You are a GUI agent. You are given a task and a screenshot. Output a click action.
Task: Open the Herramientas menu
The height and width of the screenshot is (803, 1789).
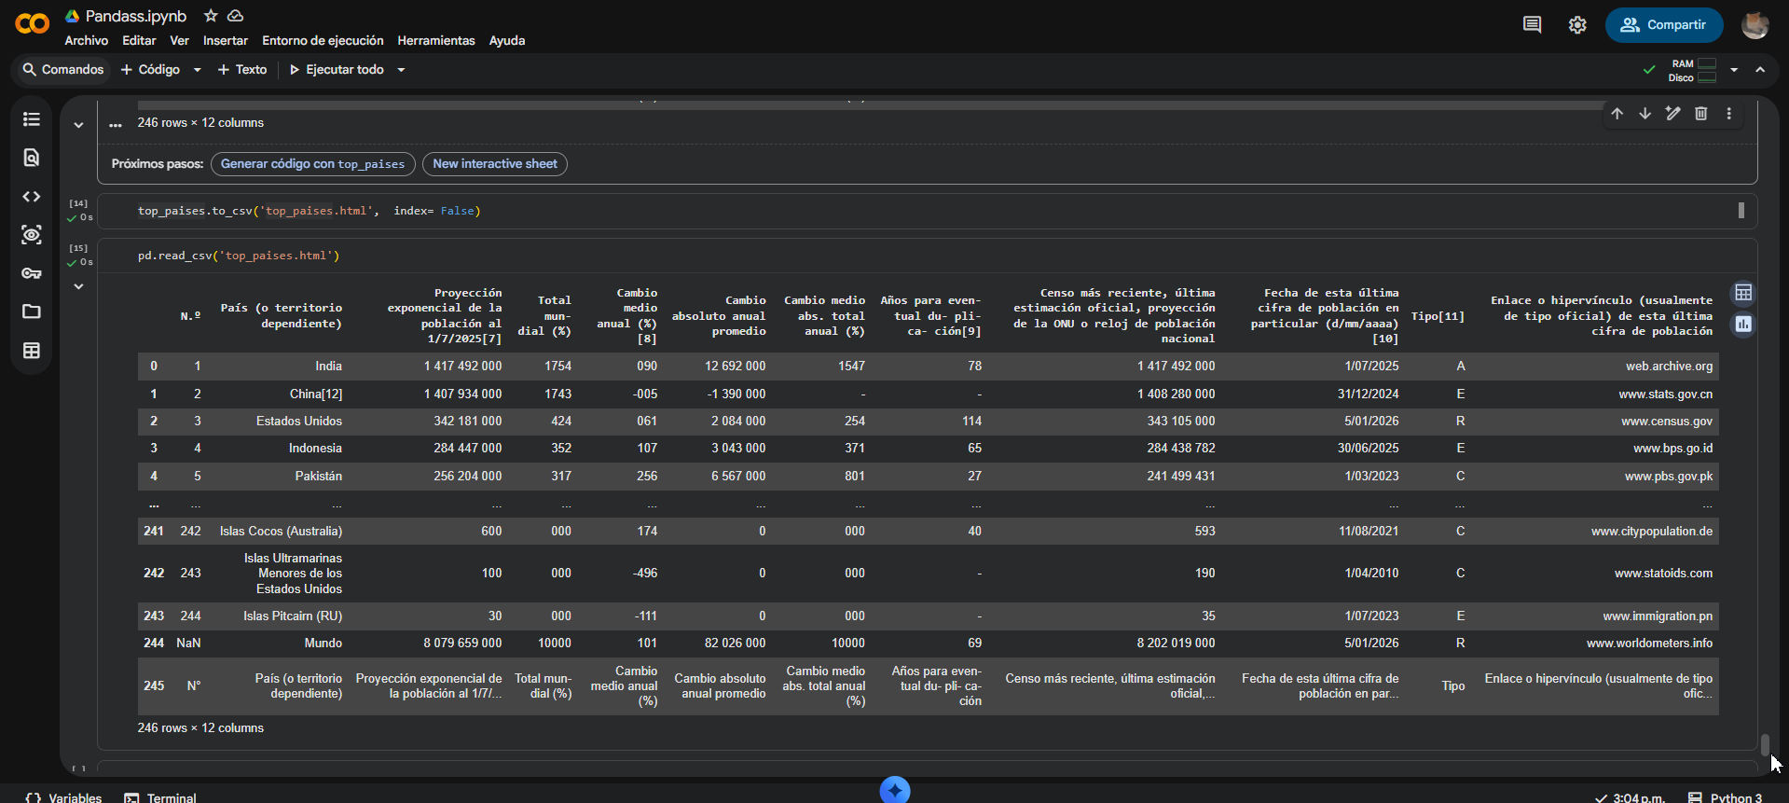click(x=435, y=41)
